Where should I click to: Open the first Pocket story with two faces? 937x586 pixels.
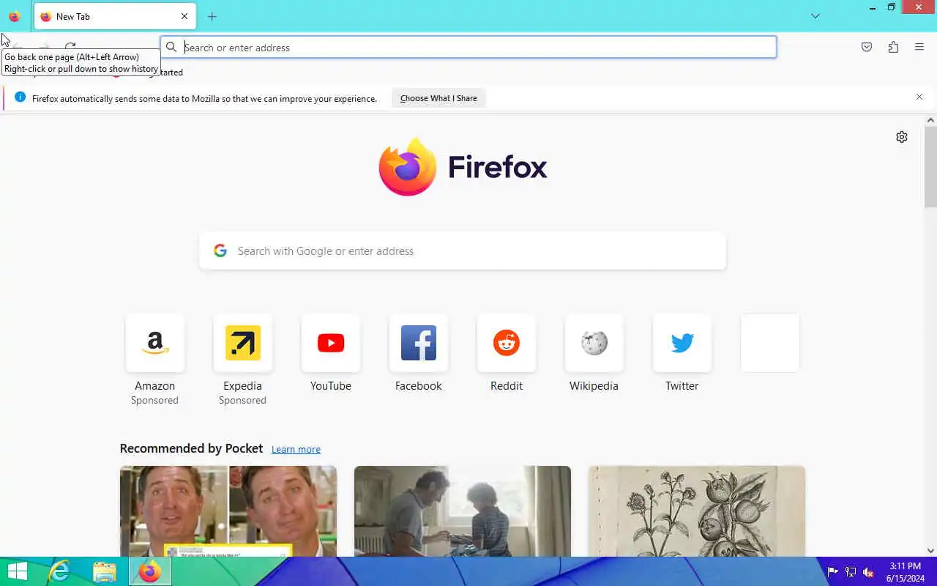tap(228, 511)
